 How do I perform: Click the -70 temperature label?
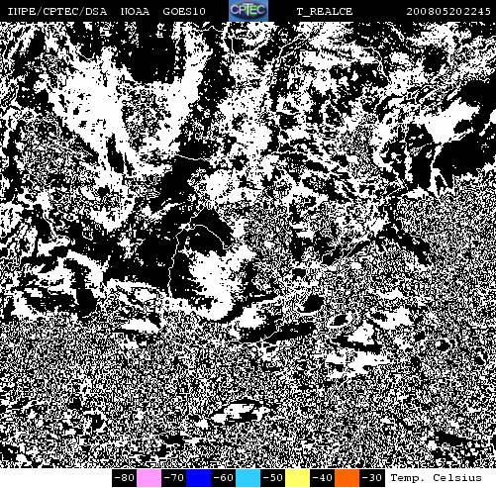pos(174,478)
